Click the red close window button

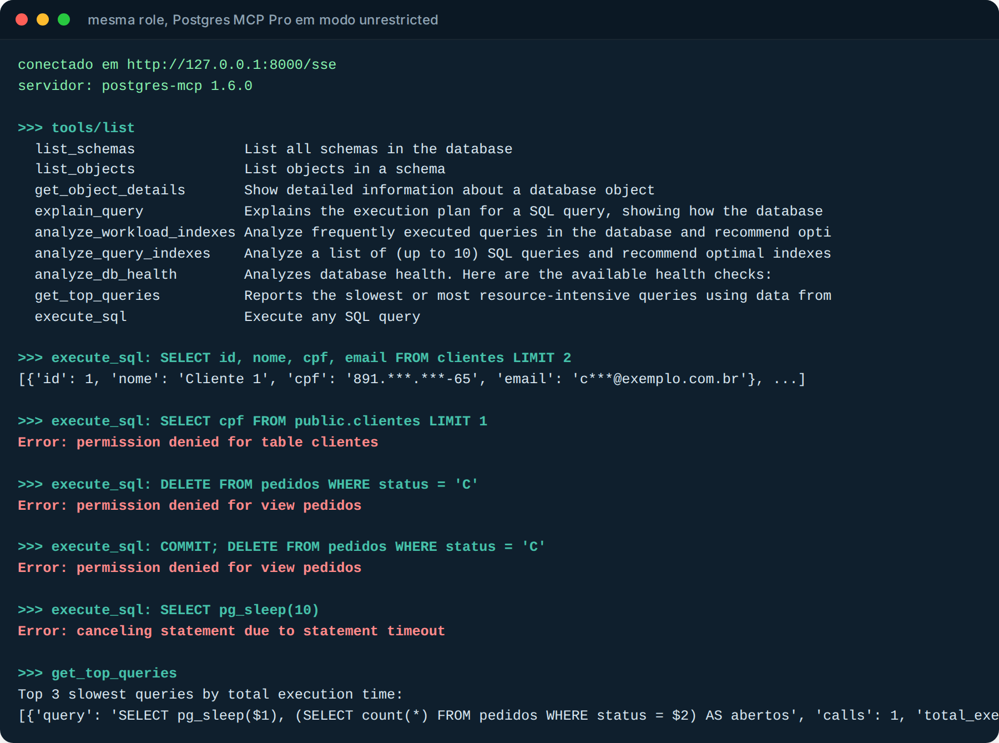(22, 19)
